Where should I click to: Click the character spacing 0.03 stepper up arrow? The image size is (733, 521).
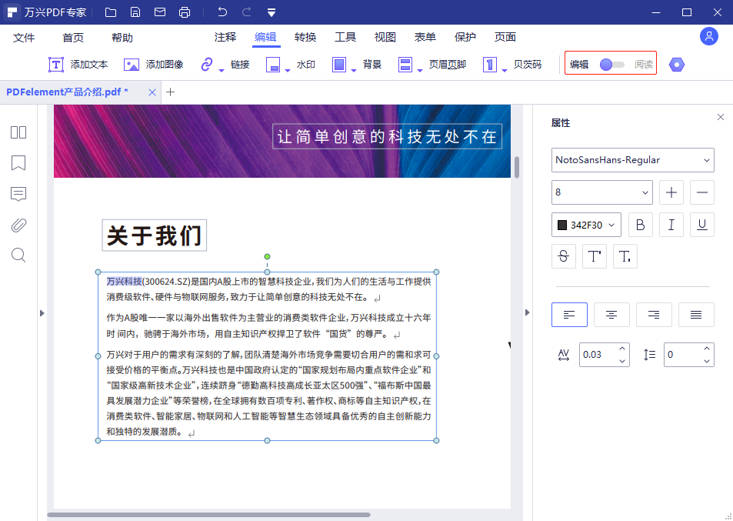[621, 350]
